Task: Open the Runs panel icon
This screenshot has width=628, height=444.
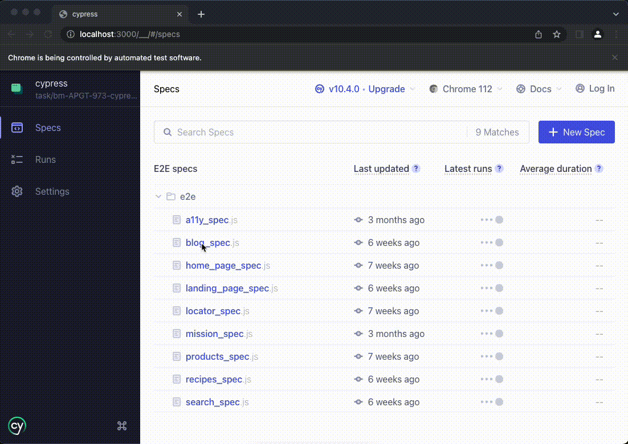Action: (17, 159)
